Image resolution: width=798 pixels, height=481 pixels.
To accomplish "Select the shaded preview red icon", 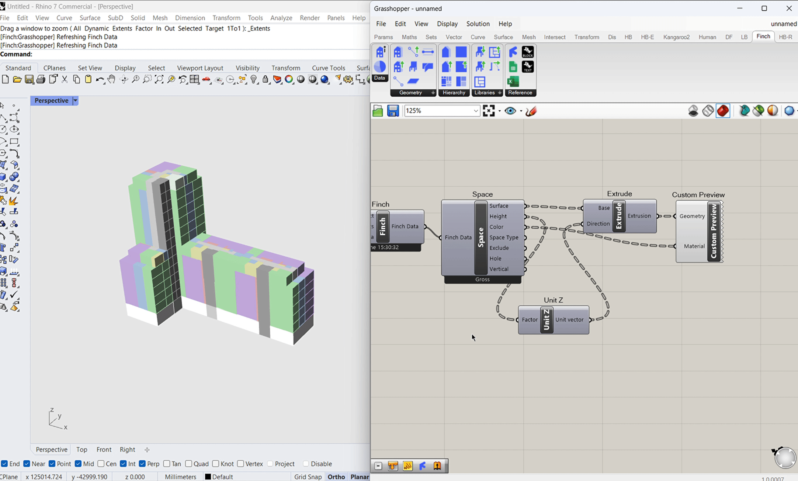I will pyautogui.click(x=723, y=111).
